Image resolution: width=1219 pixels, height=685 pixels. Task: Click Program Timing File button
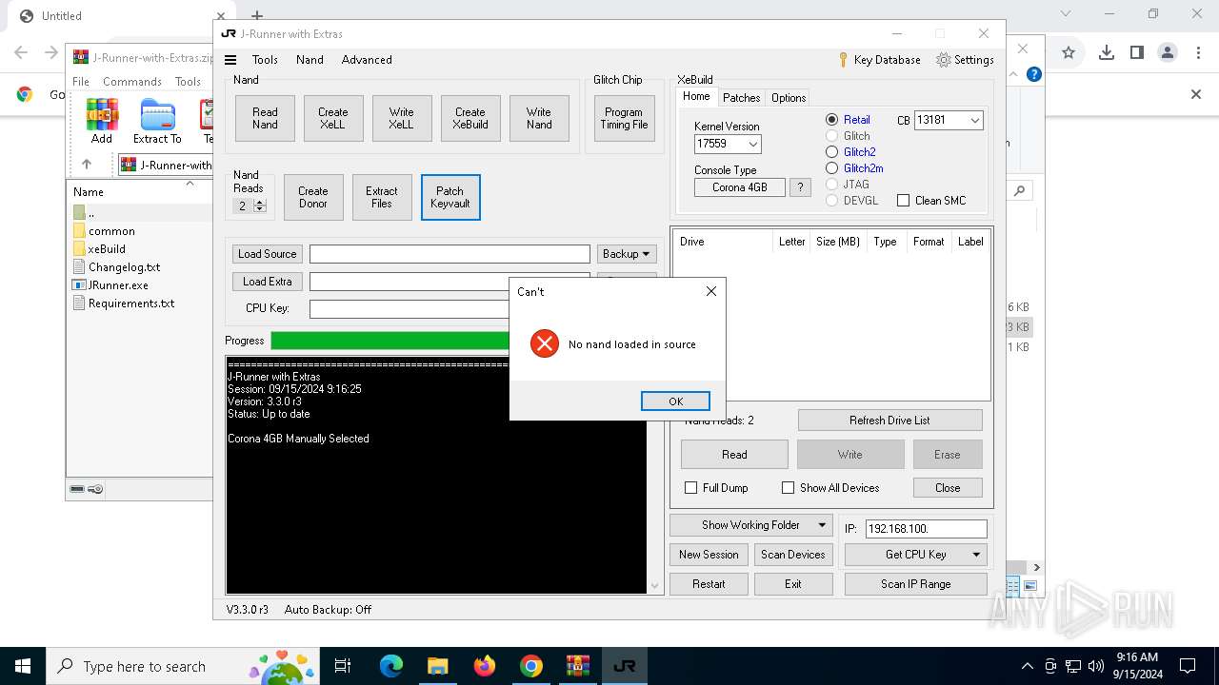pos(624,119)
